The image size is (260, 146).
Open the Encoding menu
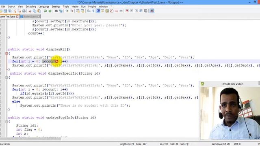point(31,6)
